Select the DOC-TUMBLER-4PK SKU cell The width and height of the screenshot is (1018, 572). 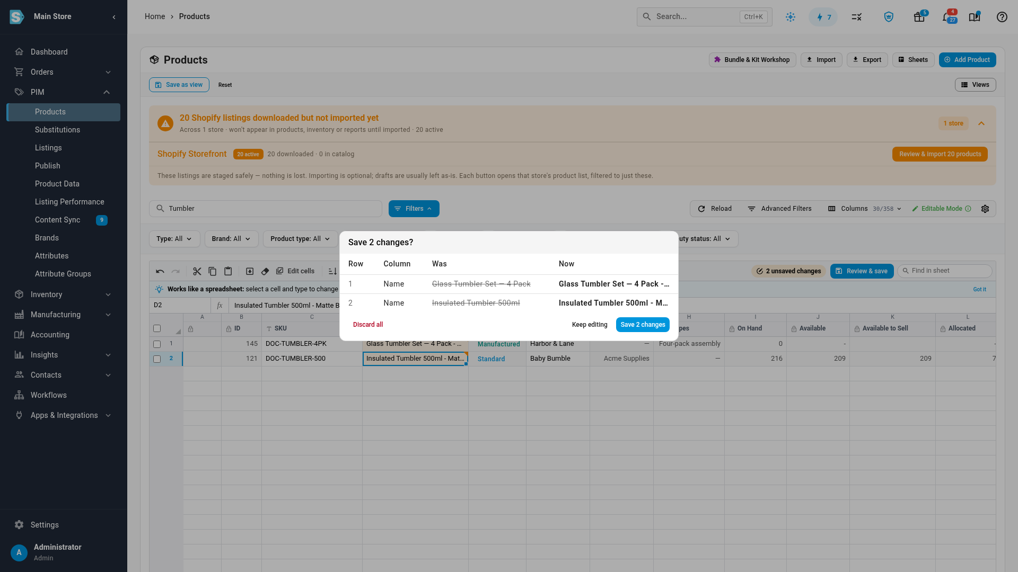pyautogui.click(x=312, y=344)
